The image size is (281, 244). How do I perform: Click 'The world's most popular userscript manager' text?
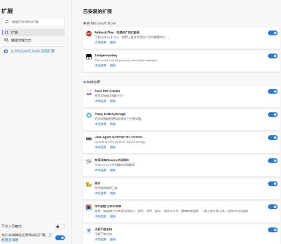pyautogui.click(x=126, y=61)
